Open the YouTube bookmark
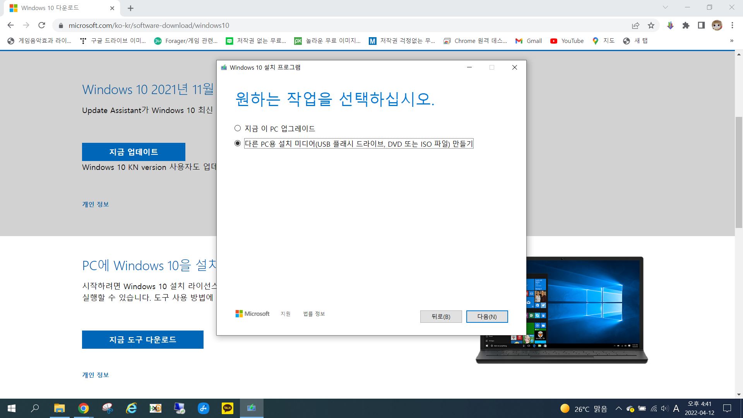Screen dimensions: 743x418 pyautogui.click(x=567, y=41)
